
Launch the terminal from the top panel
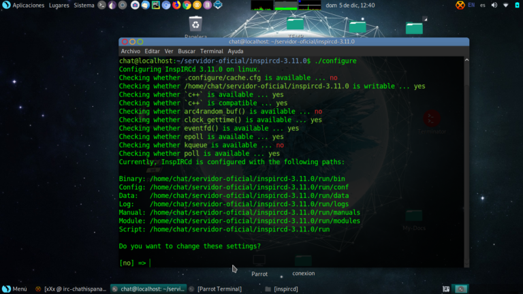pyautogui.click(x=101, y=5)
